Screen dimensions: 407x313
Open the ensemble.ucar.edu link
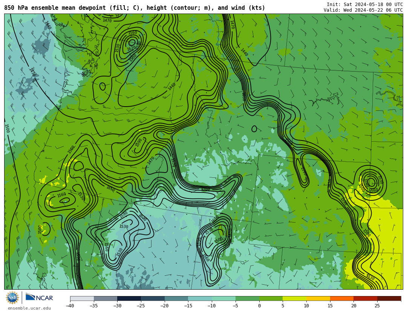29,308
